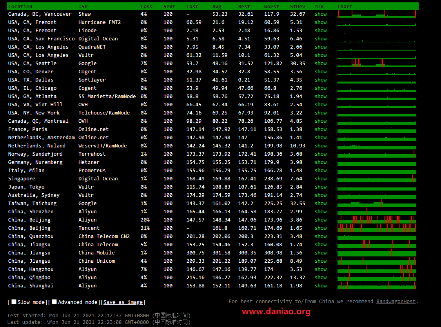
Task: Show MTR for Los Angeles QuadraNET row
Action: click(x=321, y=47)
